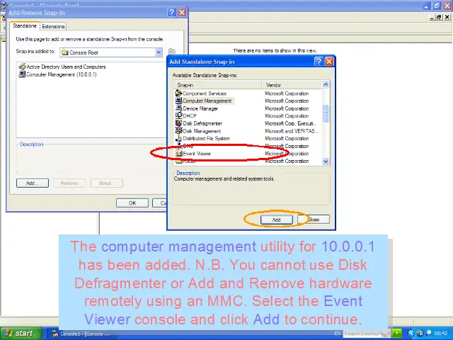
Task: Select Computer Management (10.0.0.1) in added list
Action: [x=61, y=74]
